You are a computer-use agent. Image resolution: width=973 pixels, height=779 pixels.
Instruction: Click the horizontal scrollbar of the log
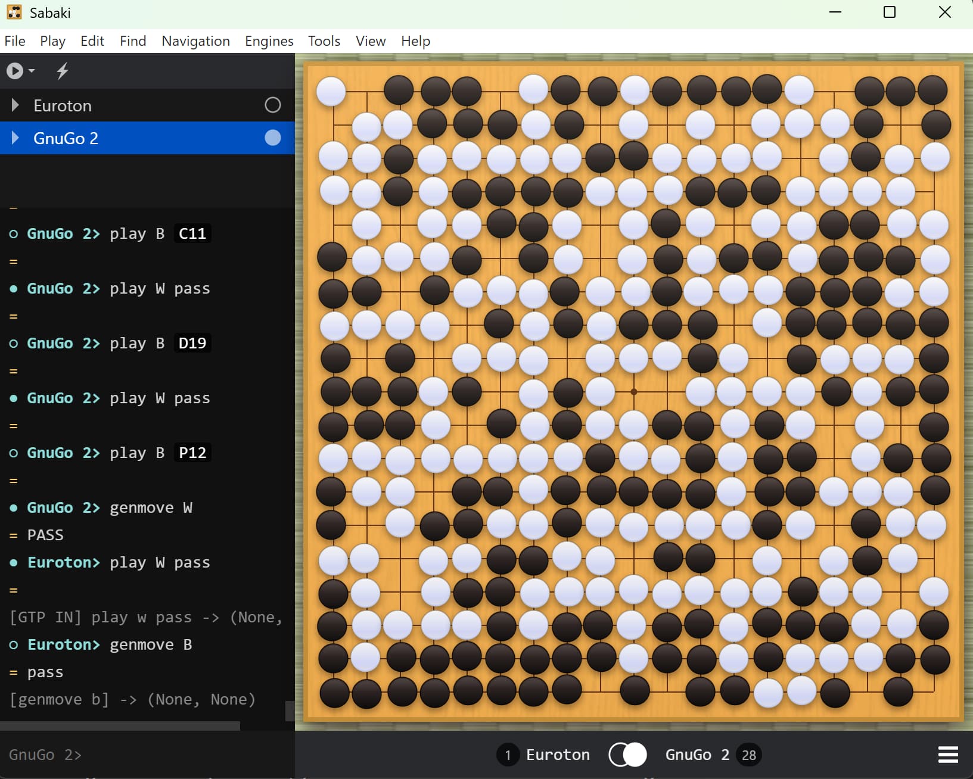click(119, 726)
